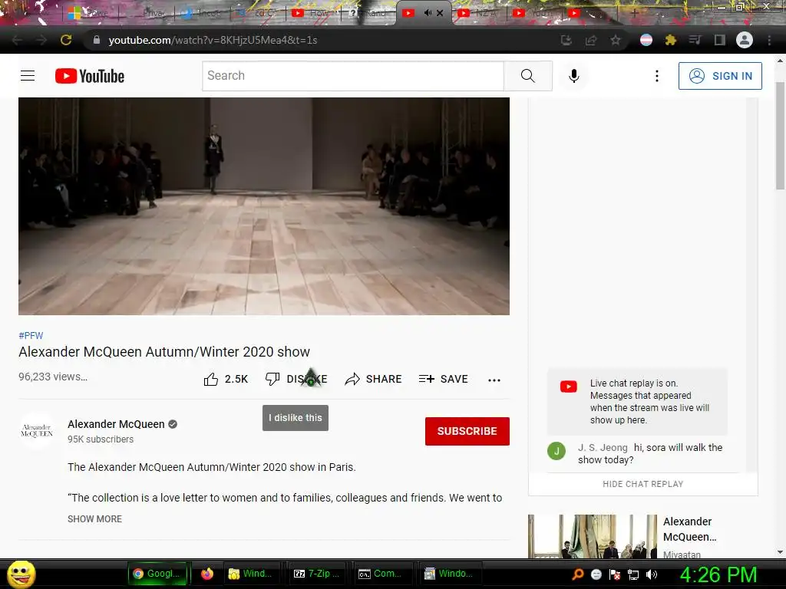Go back in browser history
Screen dimensions: 786x589
[x=17, y=40]
